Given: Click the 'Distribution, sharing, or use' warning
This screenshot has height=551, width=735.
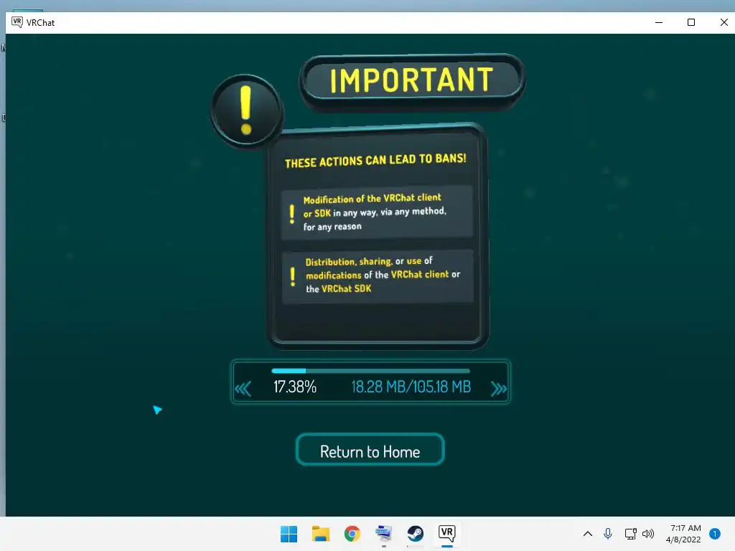Looking at the screenshot, I should click(x=378, y=276).
